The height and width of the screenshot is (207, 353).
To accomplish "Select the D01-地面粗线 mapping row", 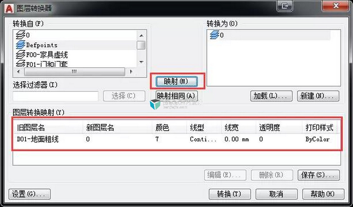I will click(x=176, y=139).
